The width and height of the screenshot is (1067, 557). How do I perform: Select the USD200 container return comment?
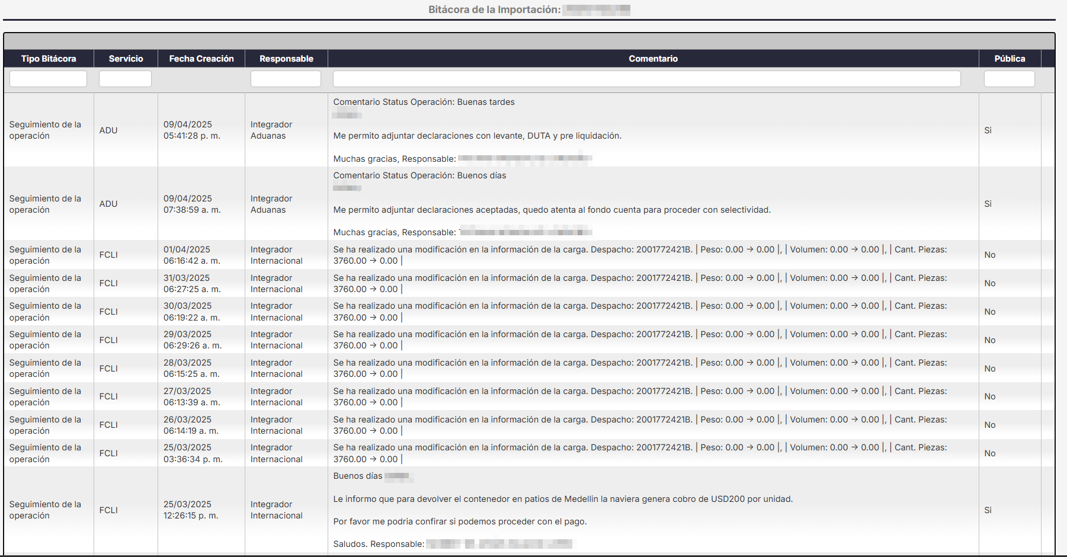563,499
